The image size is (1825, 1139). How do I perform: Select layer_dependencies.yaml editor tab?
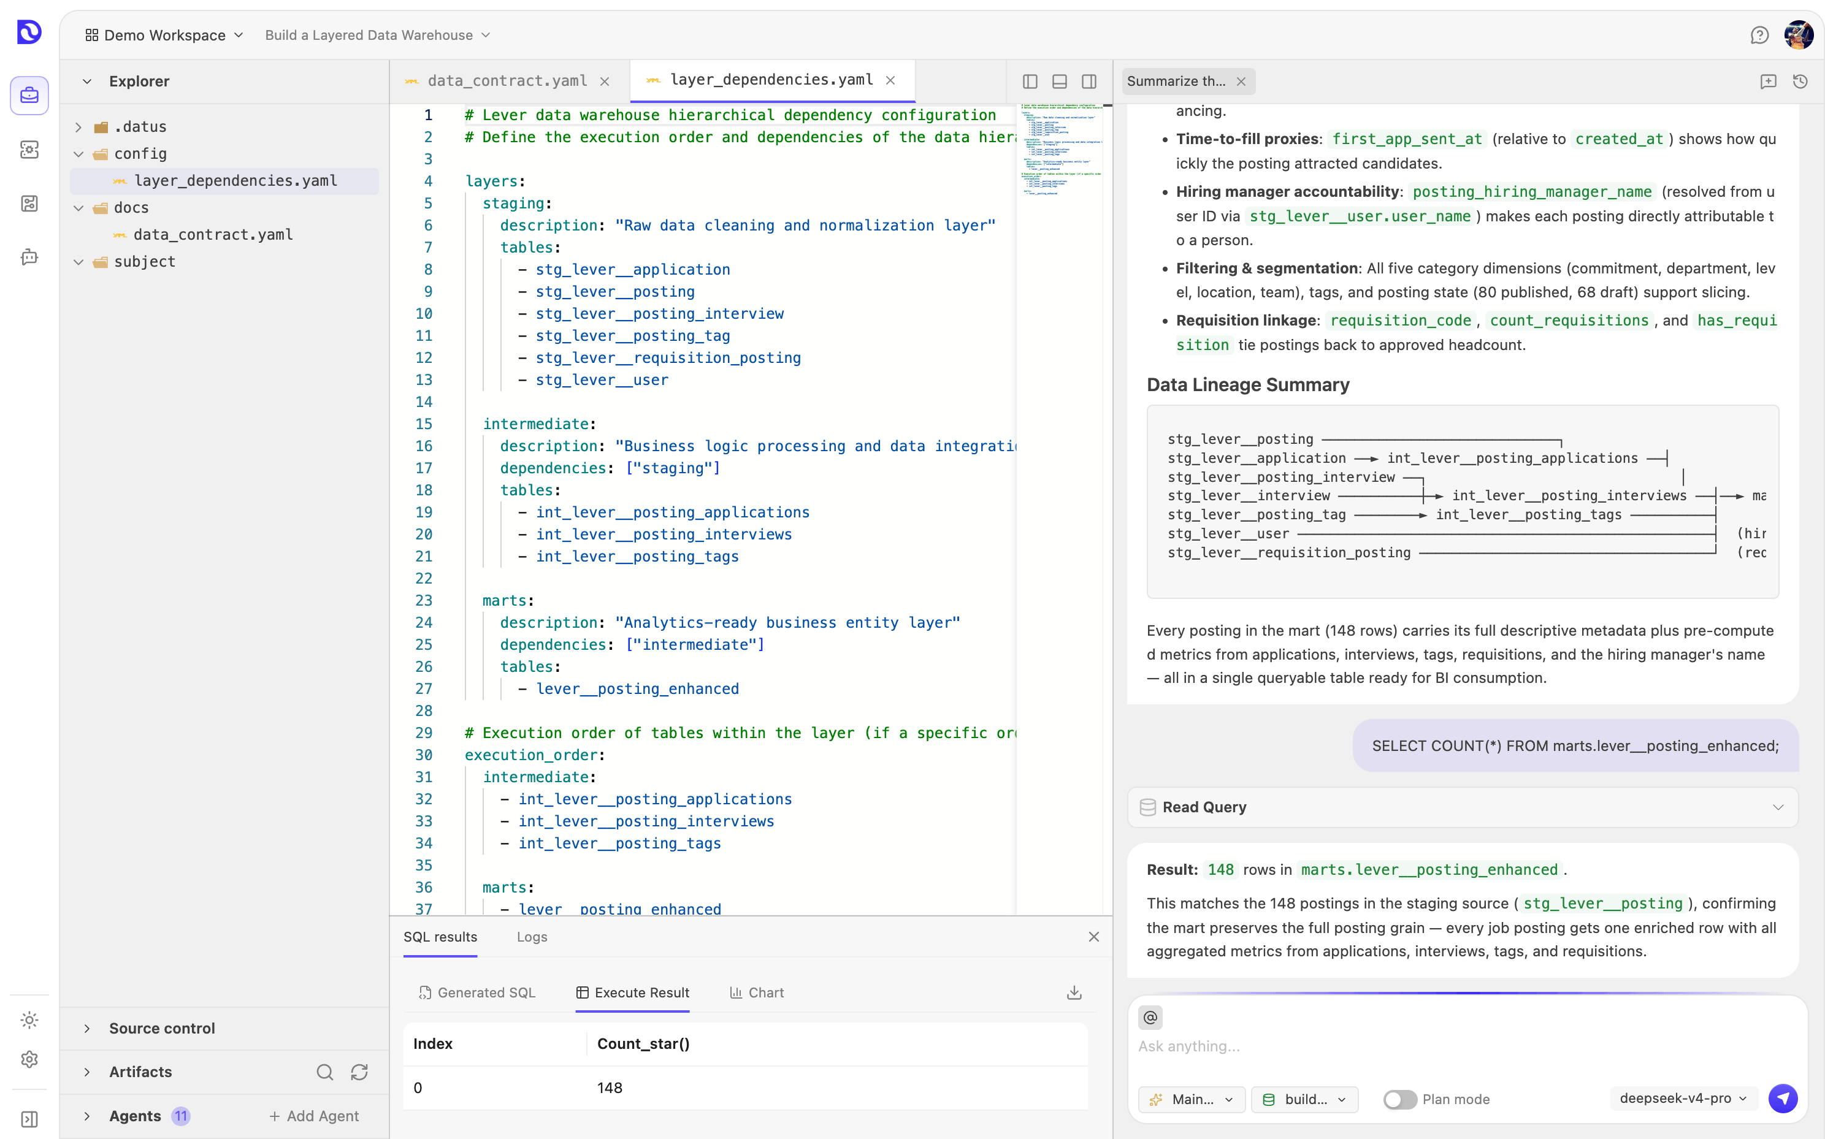click(x=771, y=80)
